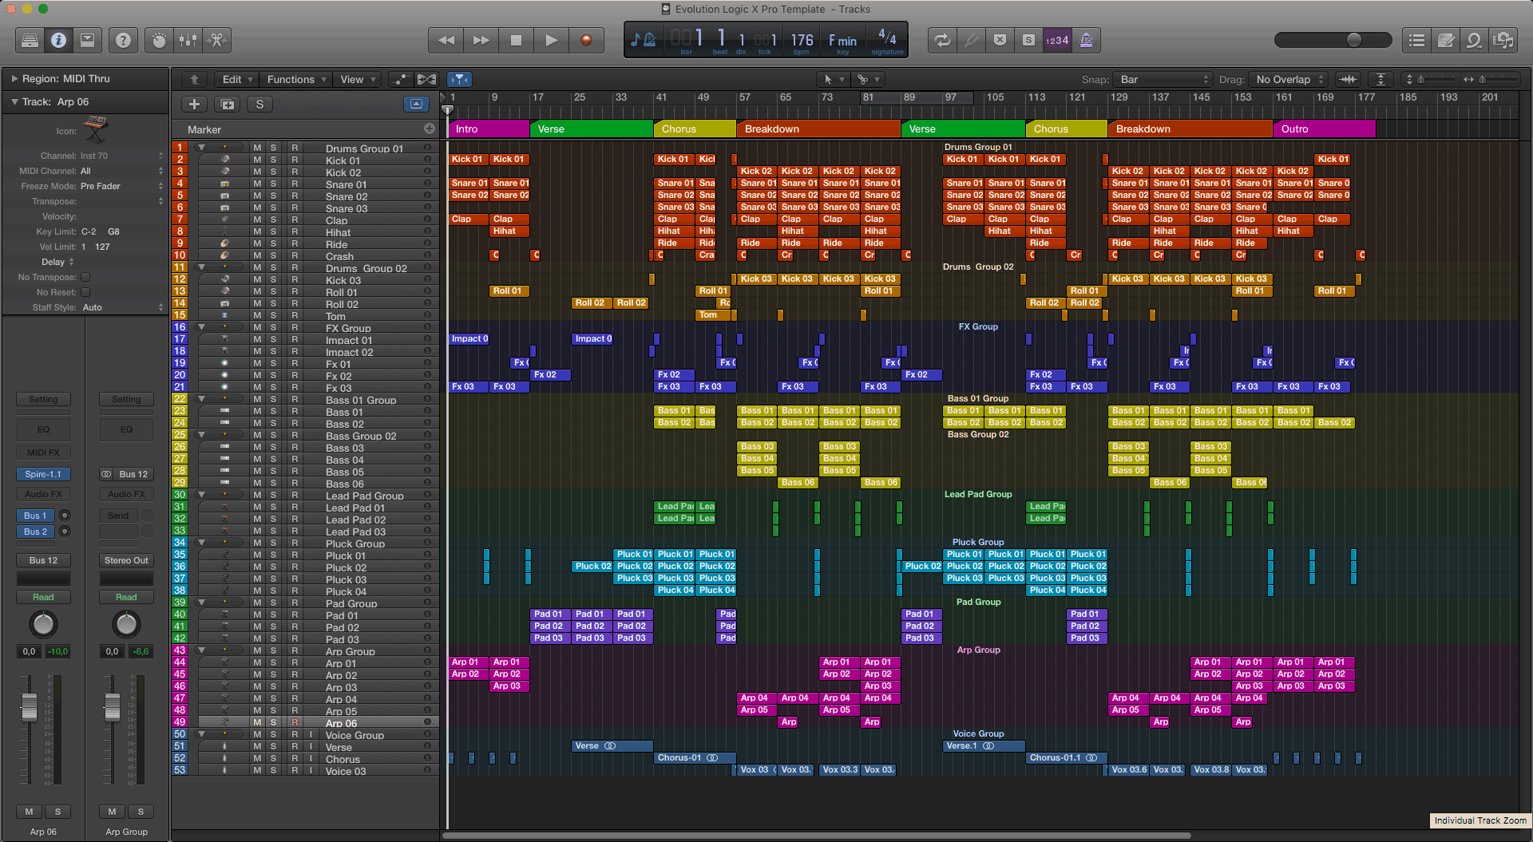The height and width of the screenshot is (842, 1533).
Task: Open the Snap dropdown set to Bar
Action: [1163, 79]
